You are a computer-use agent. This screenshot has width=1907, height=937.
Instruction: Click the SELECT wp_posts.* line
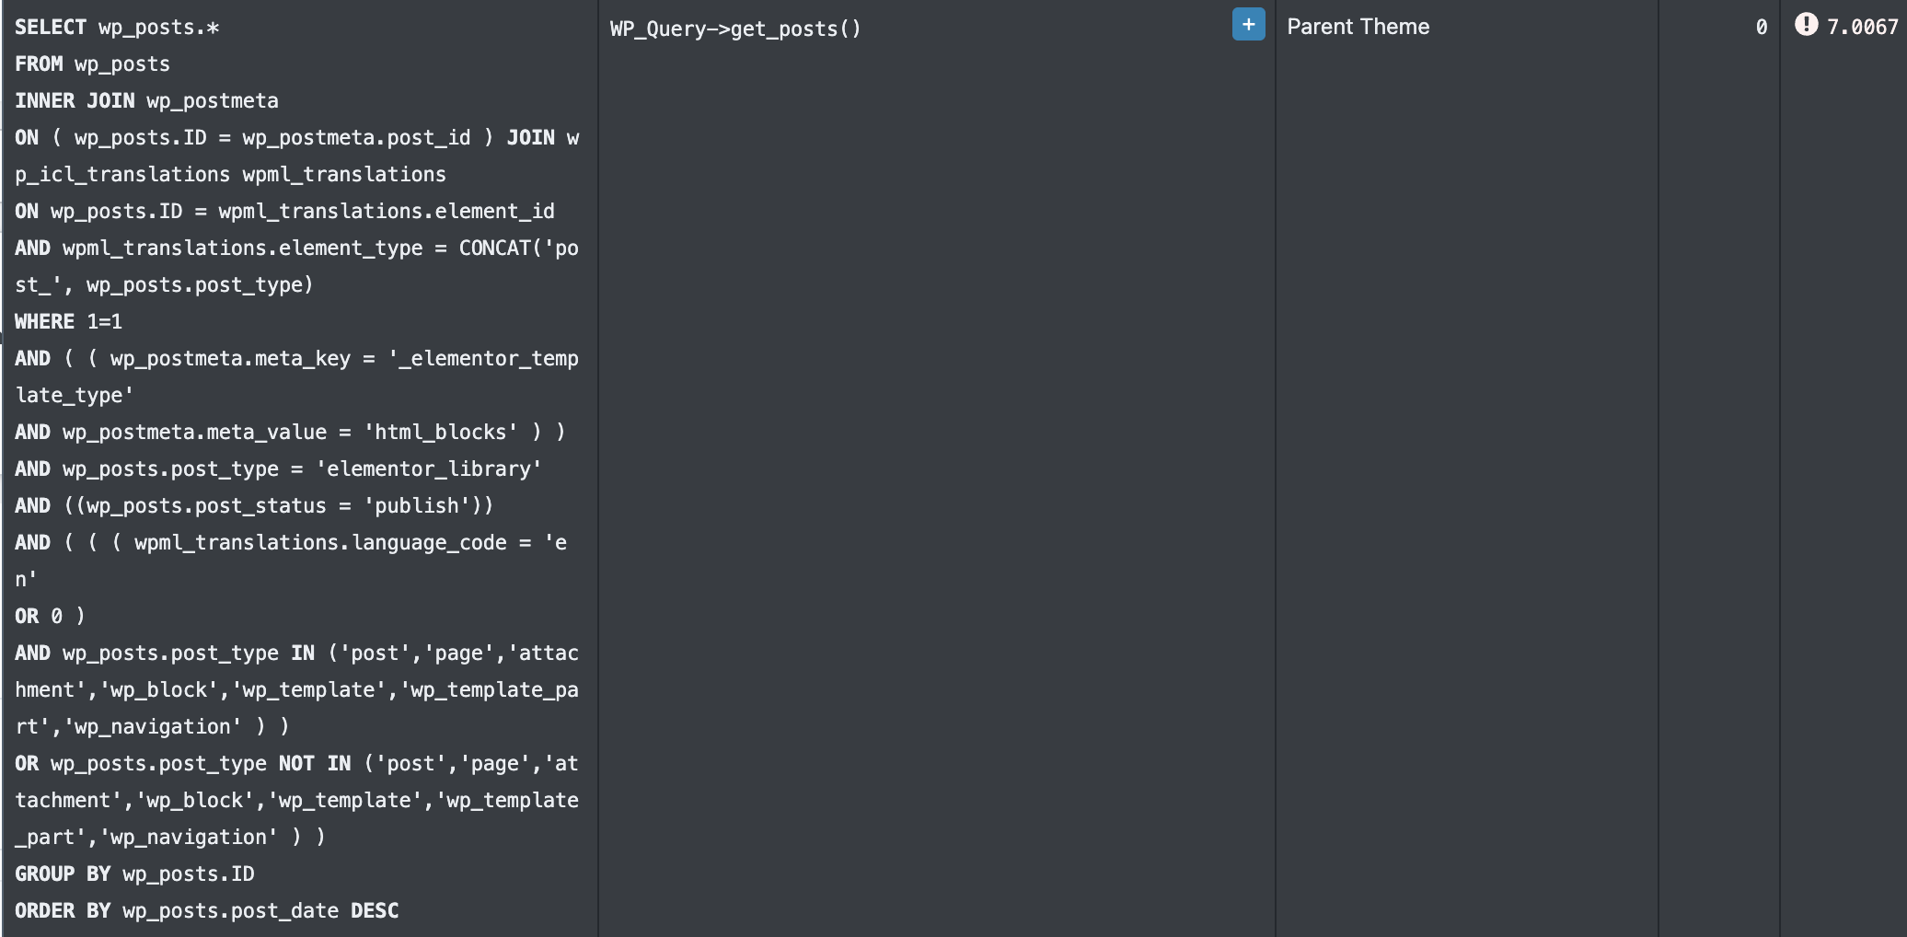(x=117, y=28)
